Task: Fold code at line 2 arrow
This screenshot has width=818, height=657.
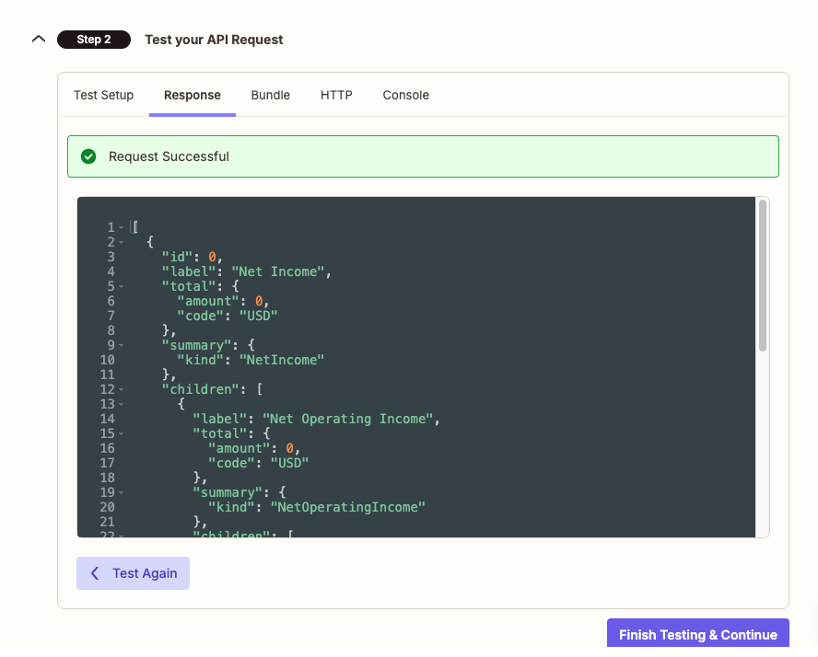Action: pyautogui.click(x=121, y=242)
